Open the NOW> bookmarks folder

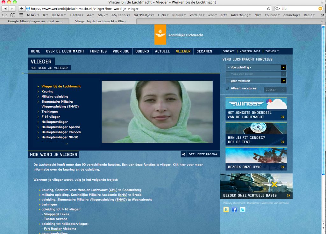pos(33,15)
